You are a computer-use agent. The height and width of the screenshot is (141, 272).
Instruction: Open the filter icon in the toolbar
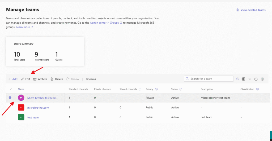point(250,79)
